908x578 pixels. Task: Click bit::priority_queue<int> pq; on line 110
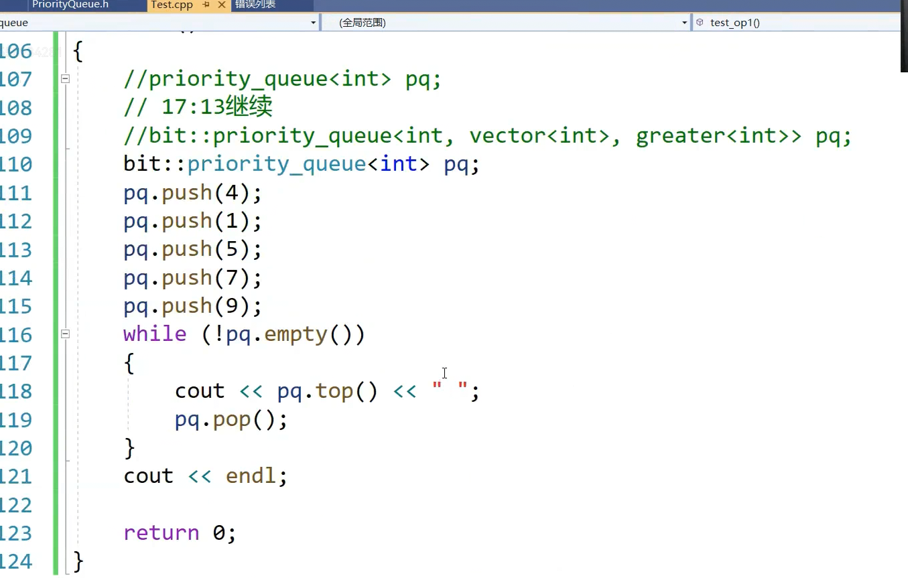[302, 165]
